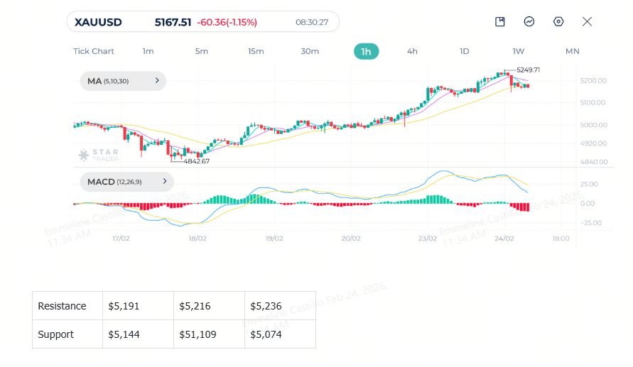
Task: Close the XAUUSD chart panel
Action: [587, 22]
